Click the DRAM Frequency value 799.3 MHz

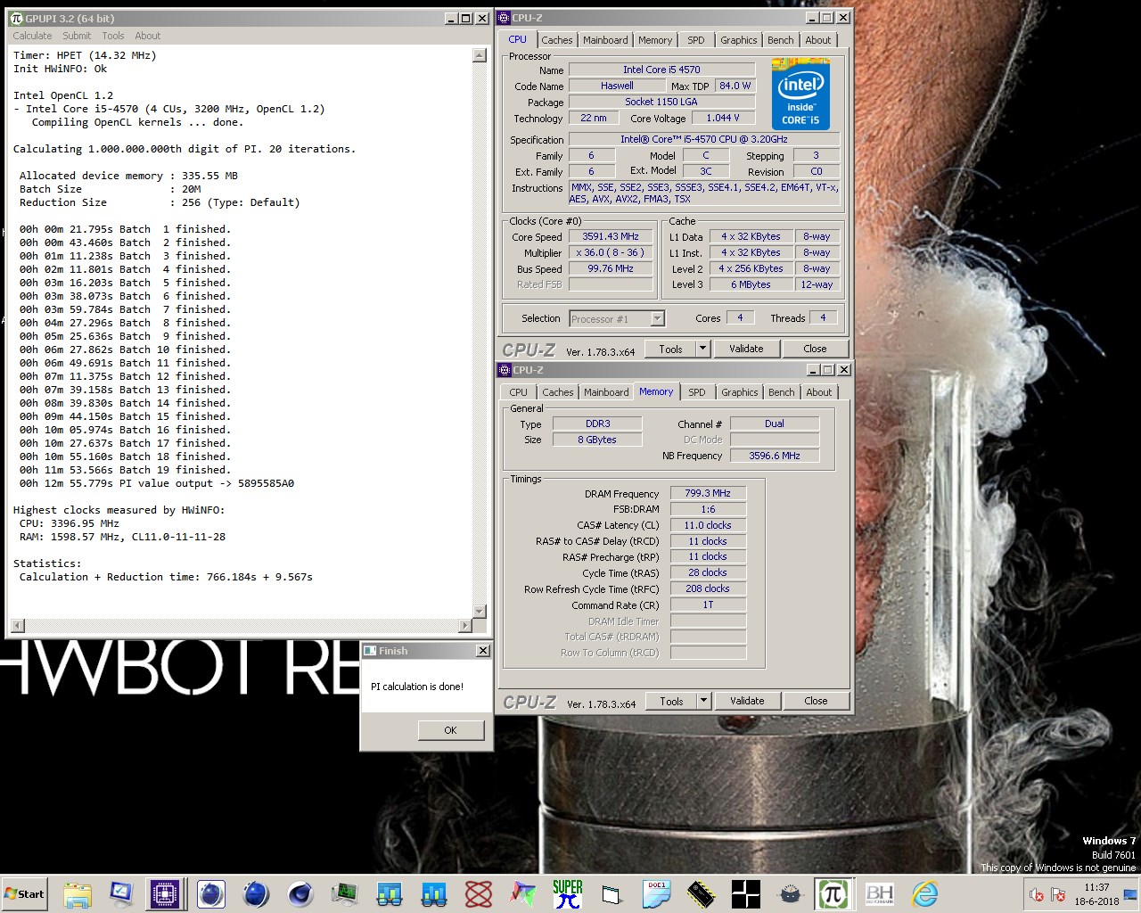tap(708, 493)
